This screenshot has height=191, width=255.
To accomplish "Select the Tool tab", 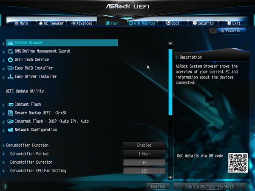I will click(112, 23).
